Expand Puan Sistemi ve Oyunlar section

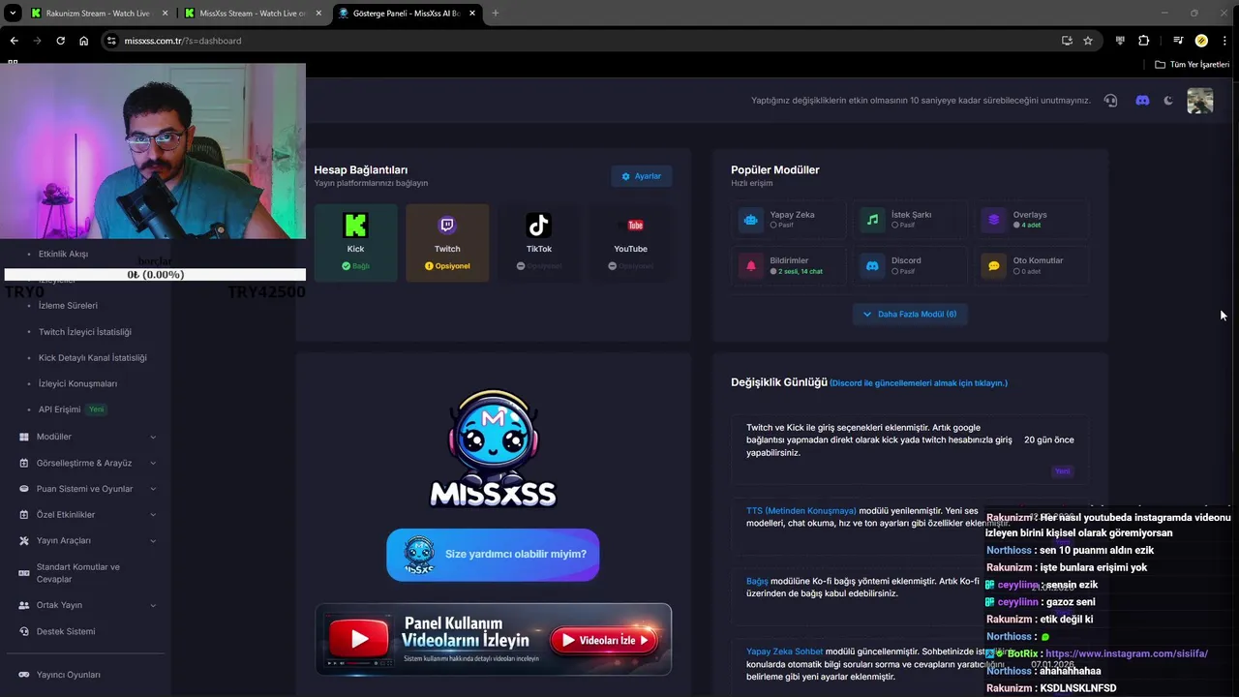pos(87,489)
